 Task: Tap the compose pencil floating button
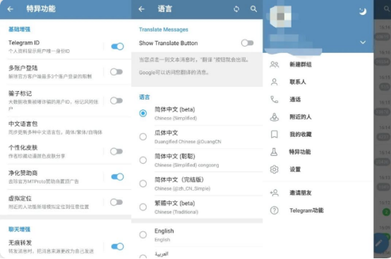click(380, 243)
